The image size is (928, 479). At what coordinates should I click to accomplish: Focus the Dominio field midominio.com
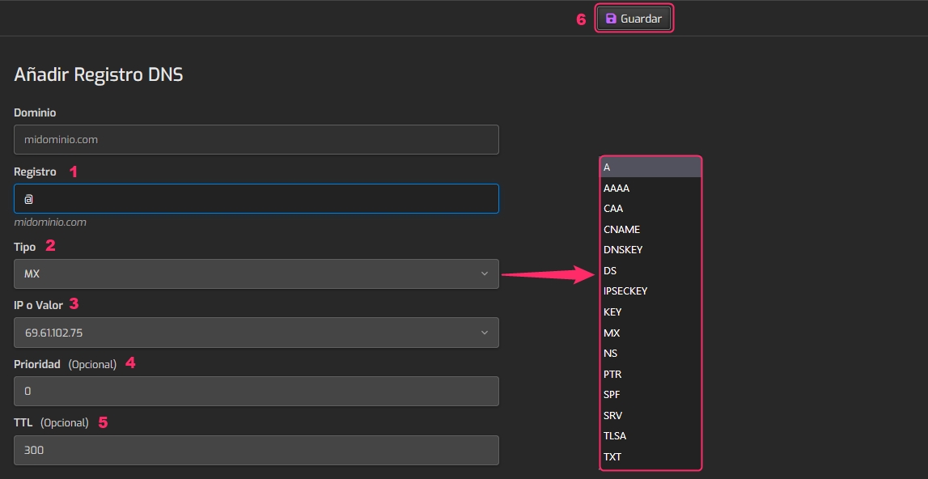tap(256, 140)
